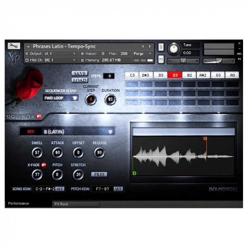Click the SAVE sequence button

80,74
